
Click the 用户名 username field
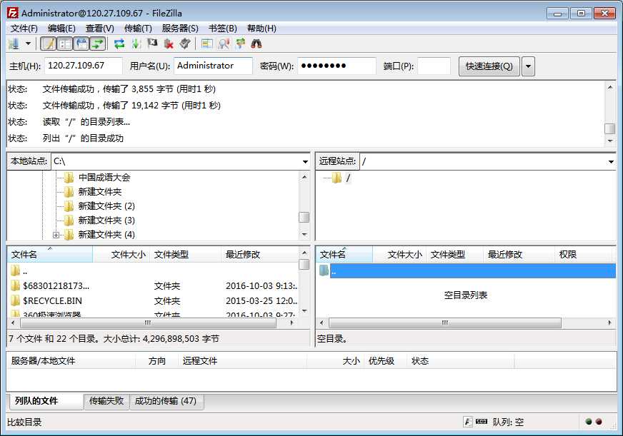(x=213, y=66)
